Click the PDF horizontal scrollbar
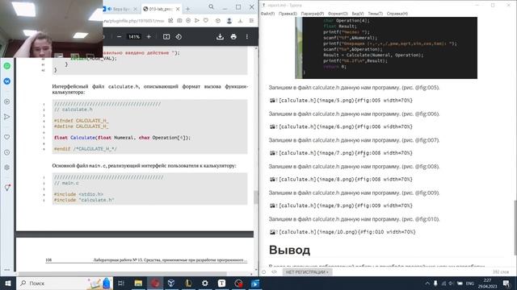Screen dimensions: 517x290 (122, 274)
